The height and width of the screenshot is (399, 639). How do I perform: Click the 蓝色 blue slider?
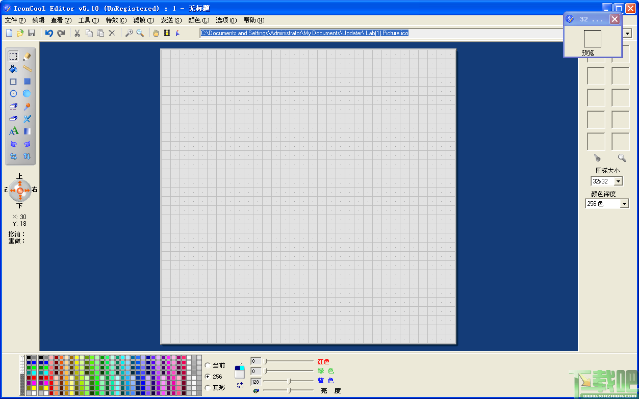pyautogui.click(x=289, y=381)
